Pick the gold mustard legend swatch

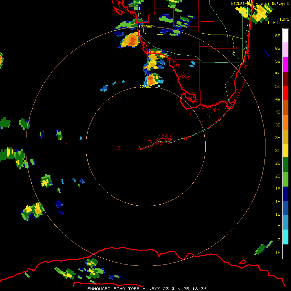click(x=286, y=137)
